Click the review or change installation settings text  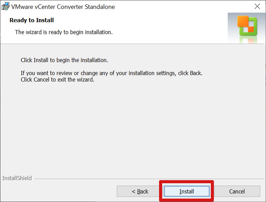tap(112, 73)
